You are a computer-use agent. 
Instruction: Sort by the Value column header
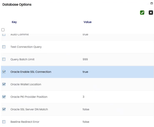click(87, 22)
